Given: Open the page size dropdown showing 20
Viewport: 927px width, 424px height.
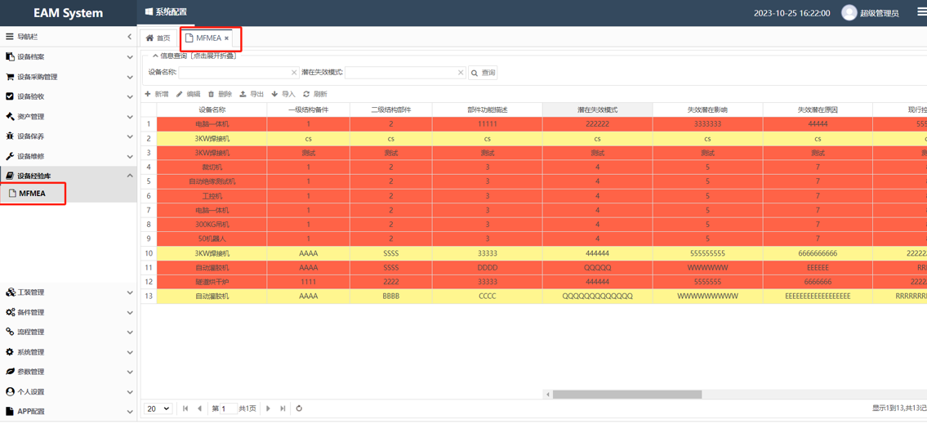Looking at the screenshot, I should click(x=158, y=408).
